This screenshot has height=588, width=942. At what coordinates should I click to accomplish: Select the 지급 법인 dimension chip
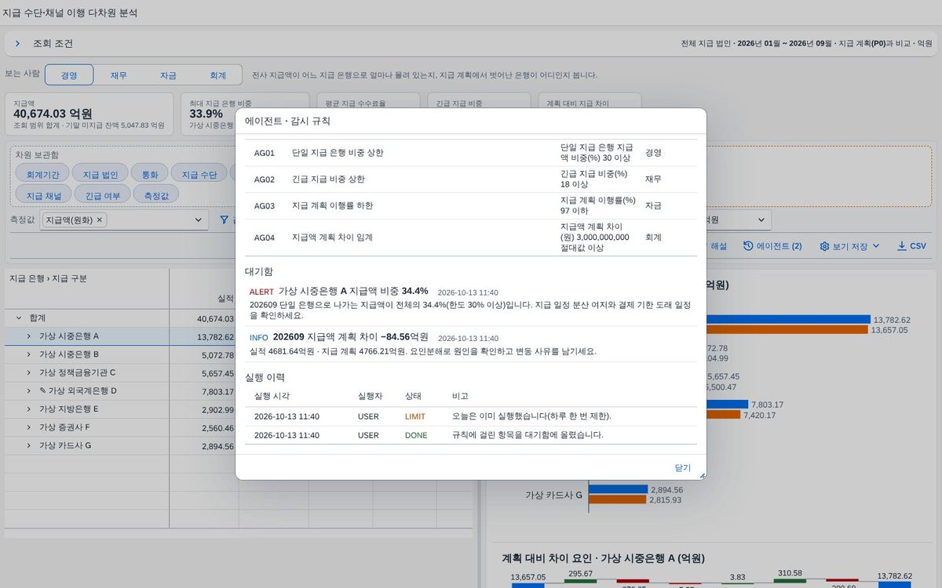tap(100, 174)
